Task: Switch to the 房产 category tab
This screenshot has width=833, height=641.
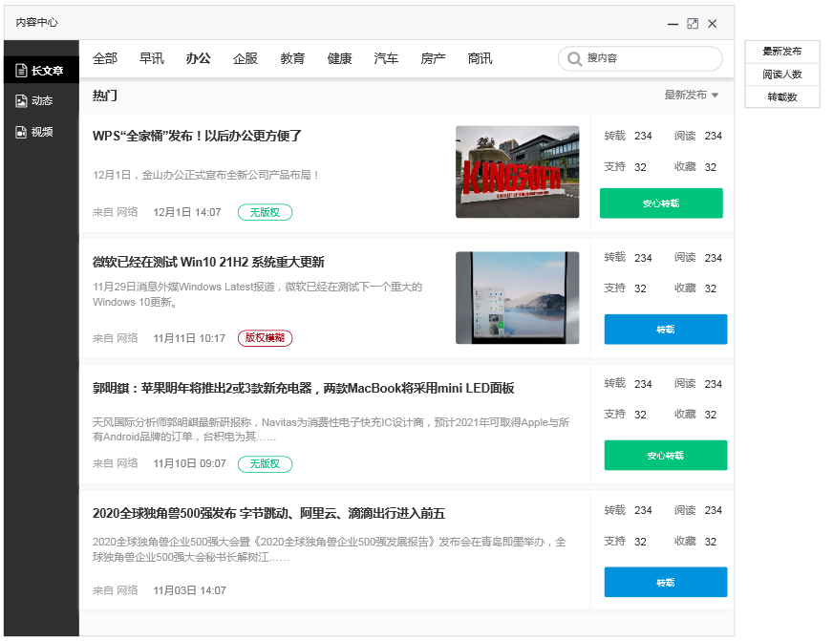Action: pos(433,58)
